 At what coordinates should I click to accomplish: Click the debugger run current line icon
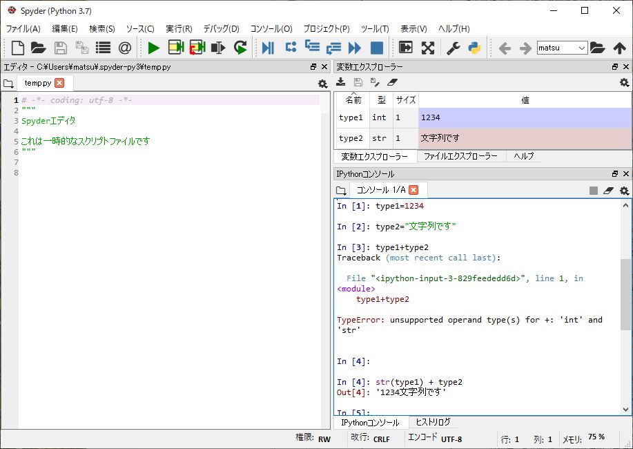291,47
